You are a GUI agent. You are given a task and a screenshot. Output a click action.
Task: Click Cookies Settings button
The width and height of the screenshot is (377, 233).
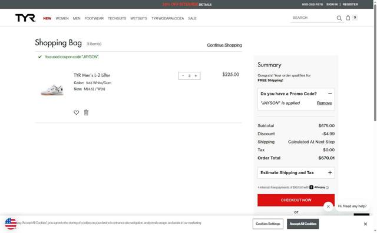coord(268,224)
